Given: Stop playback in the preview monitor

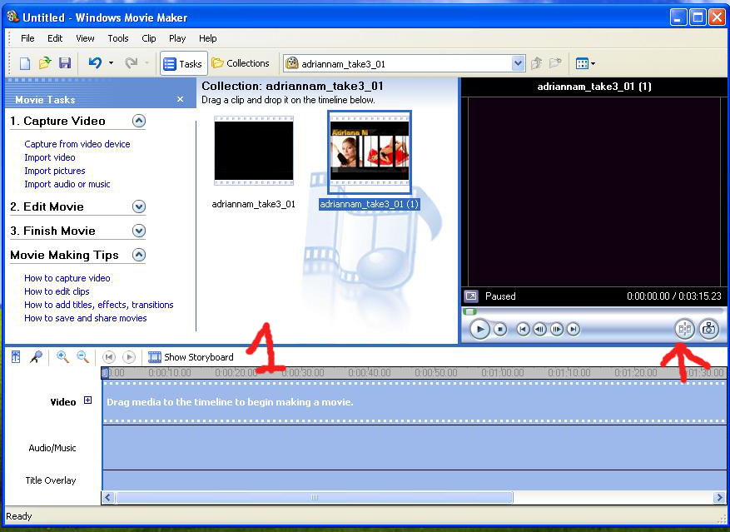Looking at the screenshot, I should [x=500, y=330].
